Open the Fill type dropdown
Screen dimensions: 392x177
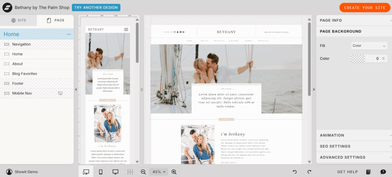(369, 46)
